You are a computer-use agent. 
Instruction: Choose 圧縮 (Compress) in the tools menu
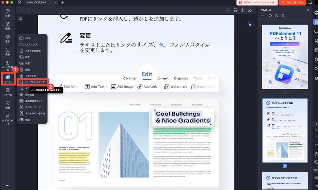(32, 70)
